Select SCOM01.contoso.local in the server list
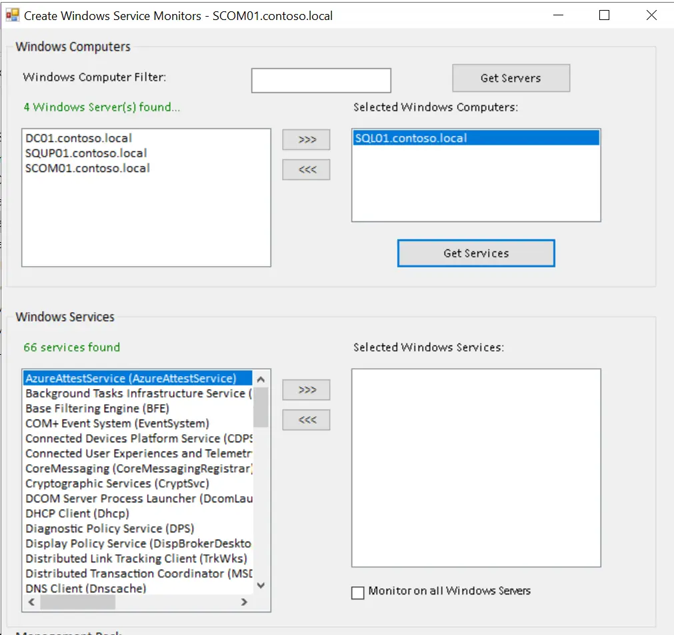This screenshot has height=635, width=674. [87, 168]
